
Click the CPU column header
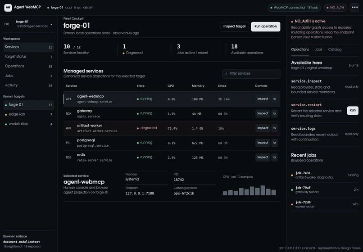(x=171, y=86)
